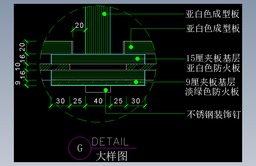Select the leader dot on 9厘 plywood layer
Screen dimensions: 256x166
point(136,82)
